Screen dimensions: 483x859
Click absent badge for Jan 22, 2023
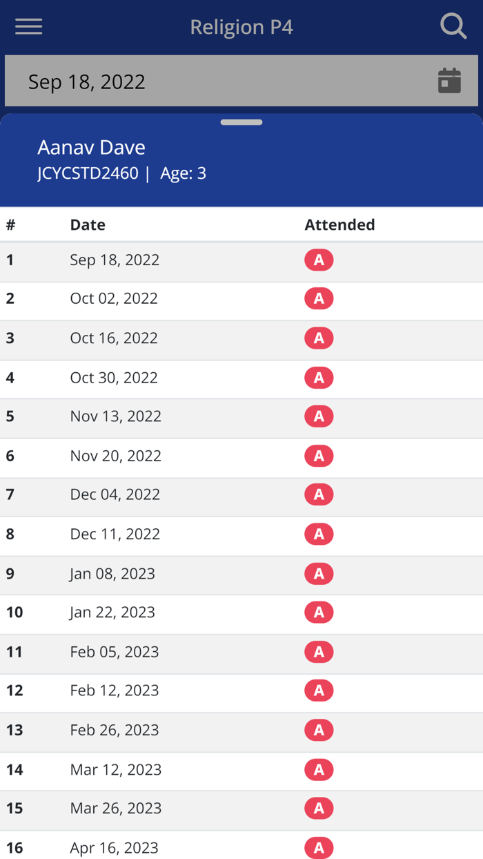click(319, 612)
